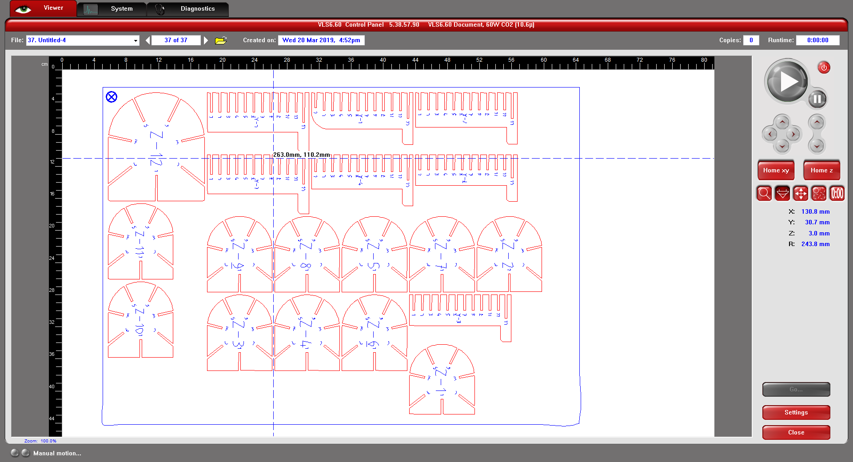Click the Y coordinate 30.7 mm value
Image resolution: width=853 pixels, height=462 pixels.
click(x=817, y=222)
